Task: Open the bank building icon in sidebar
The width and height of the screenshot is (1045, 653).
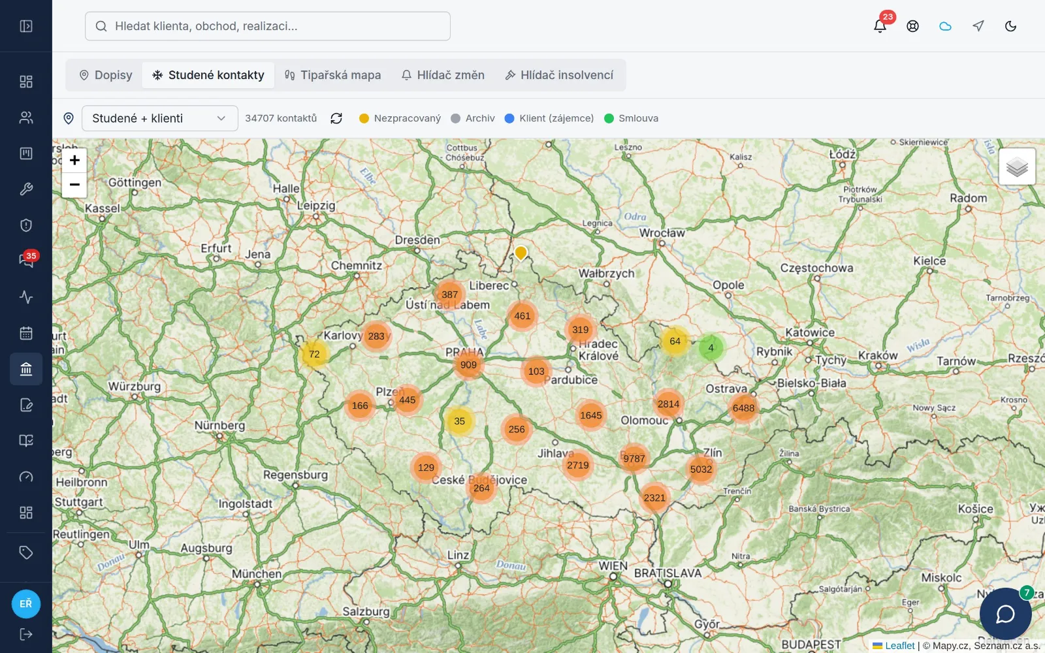Action: (x=26, y=369)
